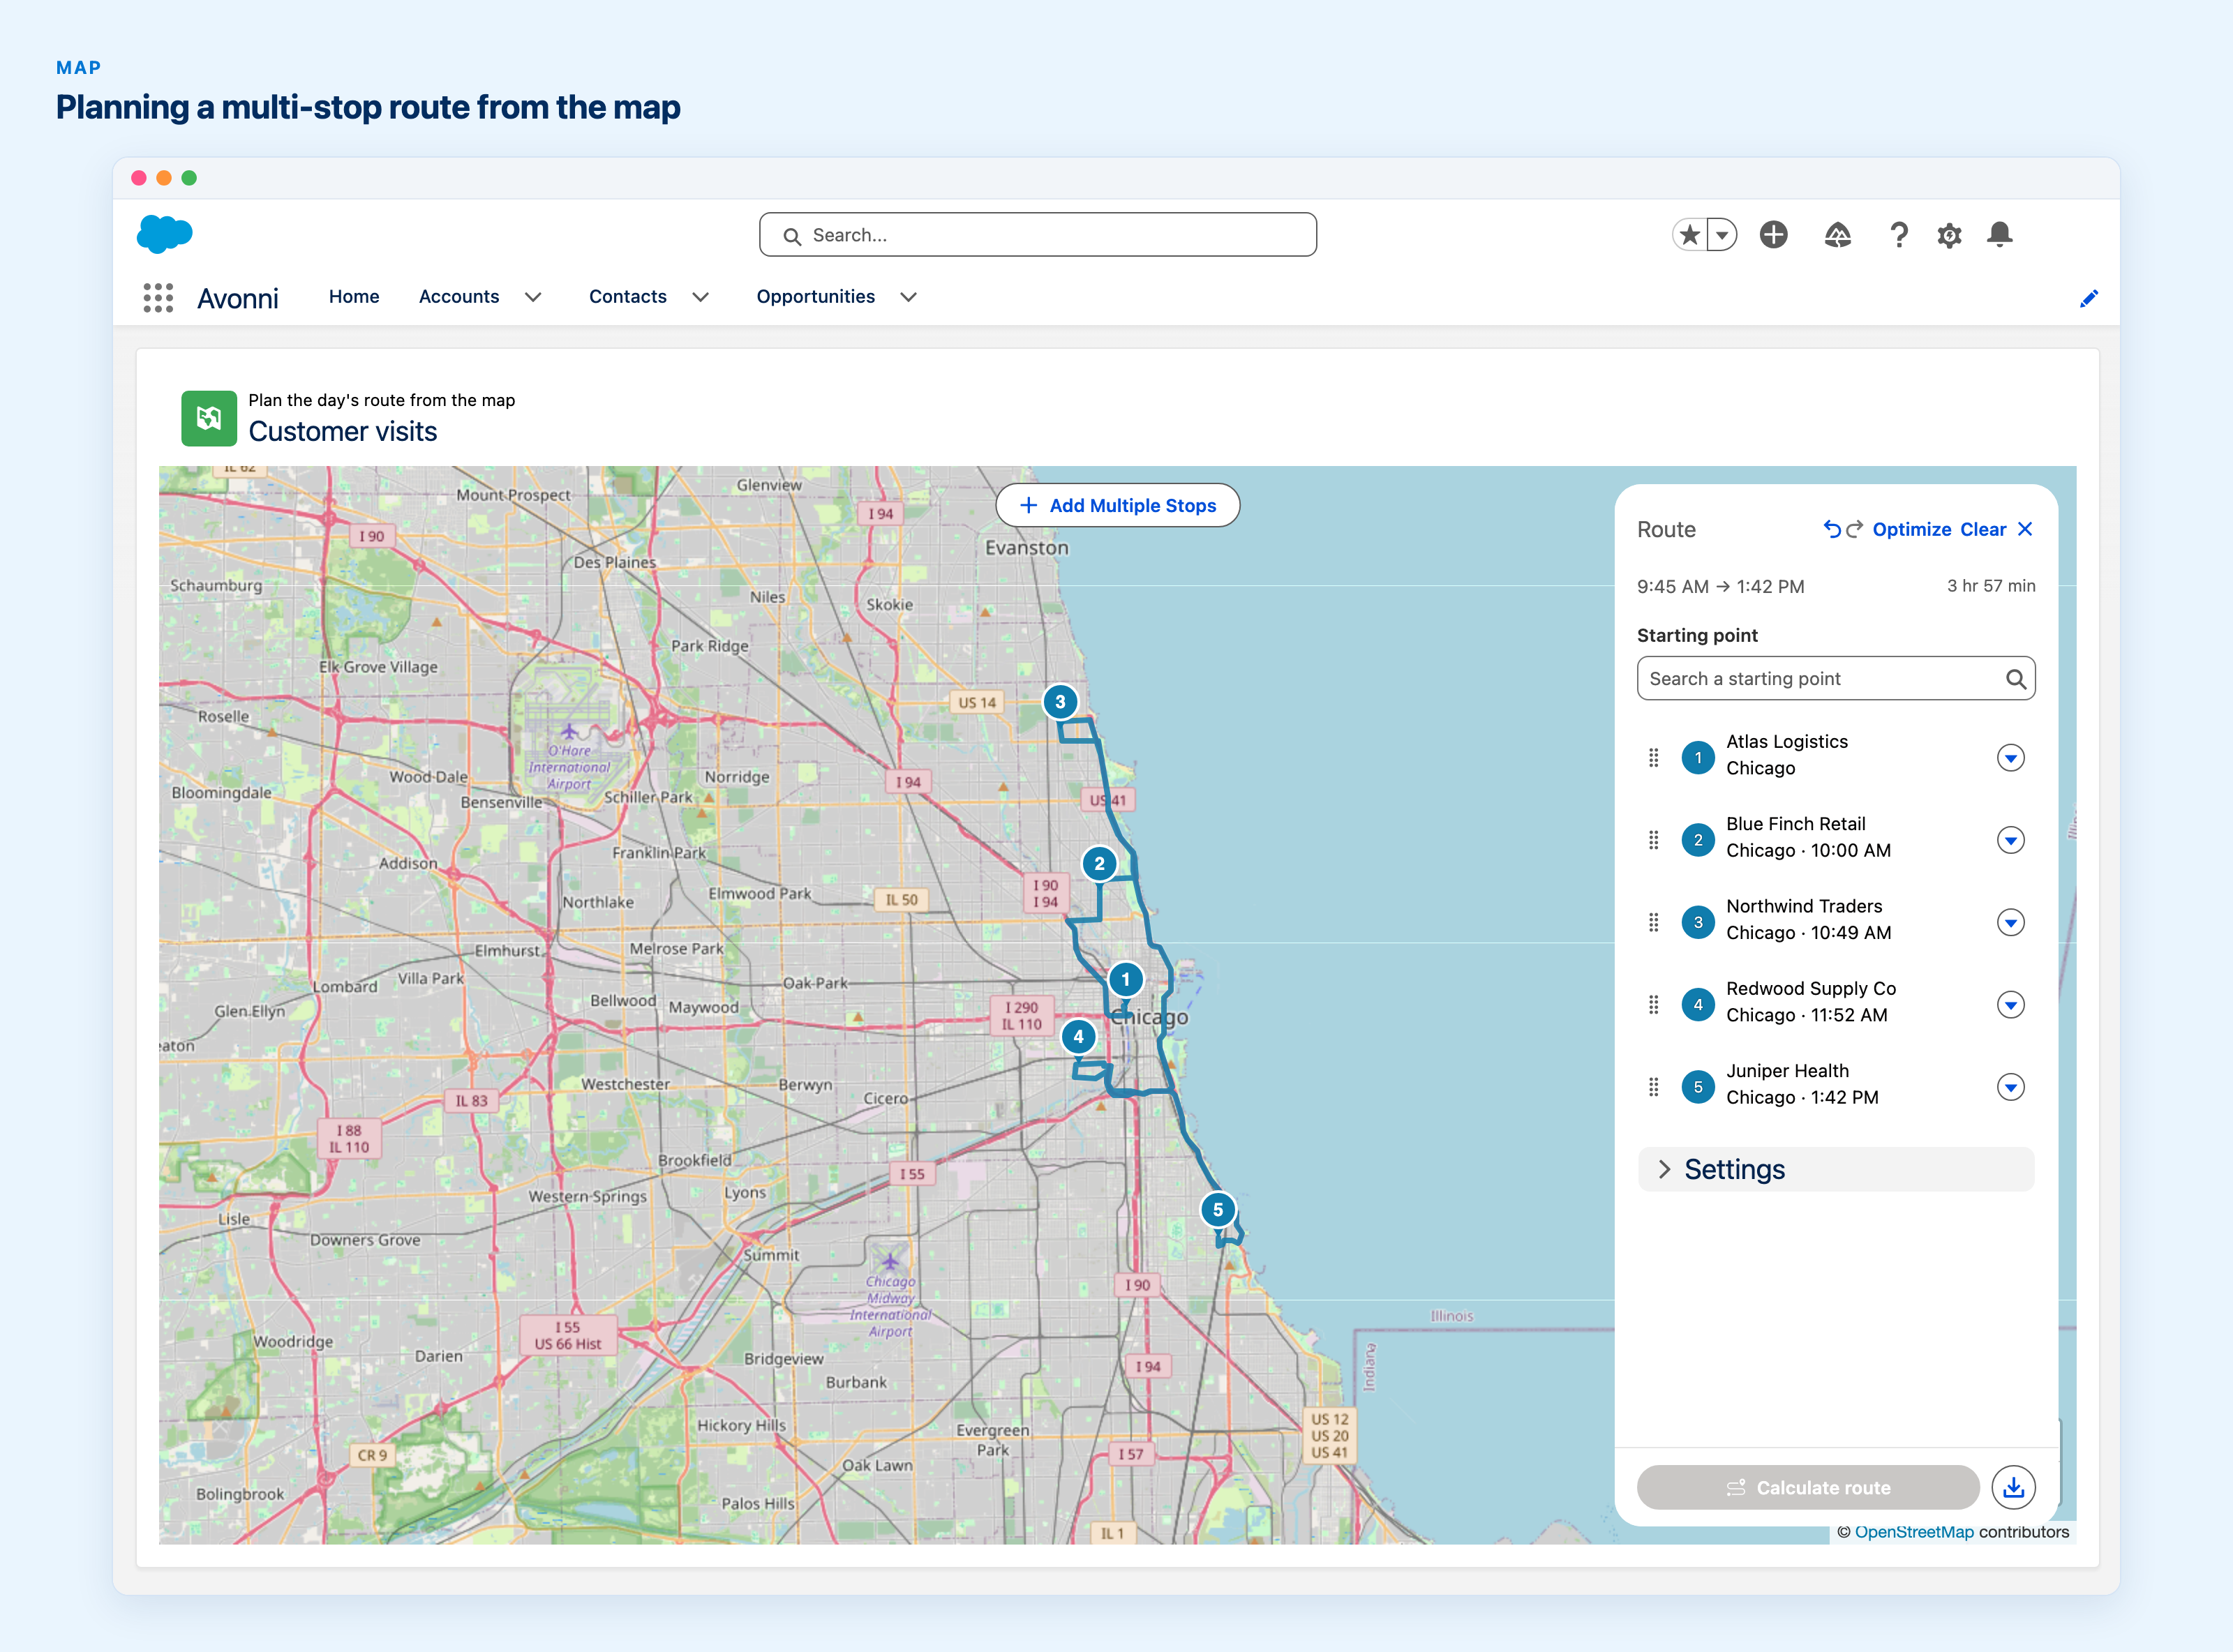Click Add Multiple Stops button
Screen dimensions: 2233x1652
pos(1118,506)
